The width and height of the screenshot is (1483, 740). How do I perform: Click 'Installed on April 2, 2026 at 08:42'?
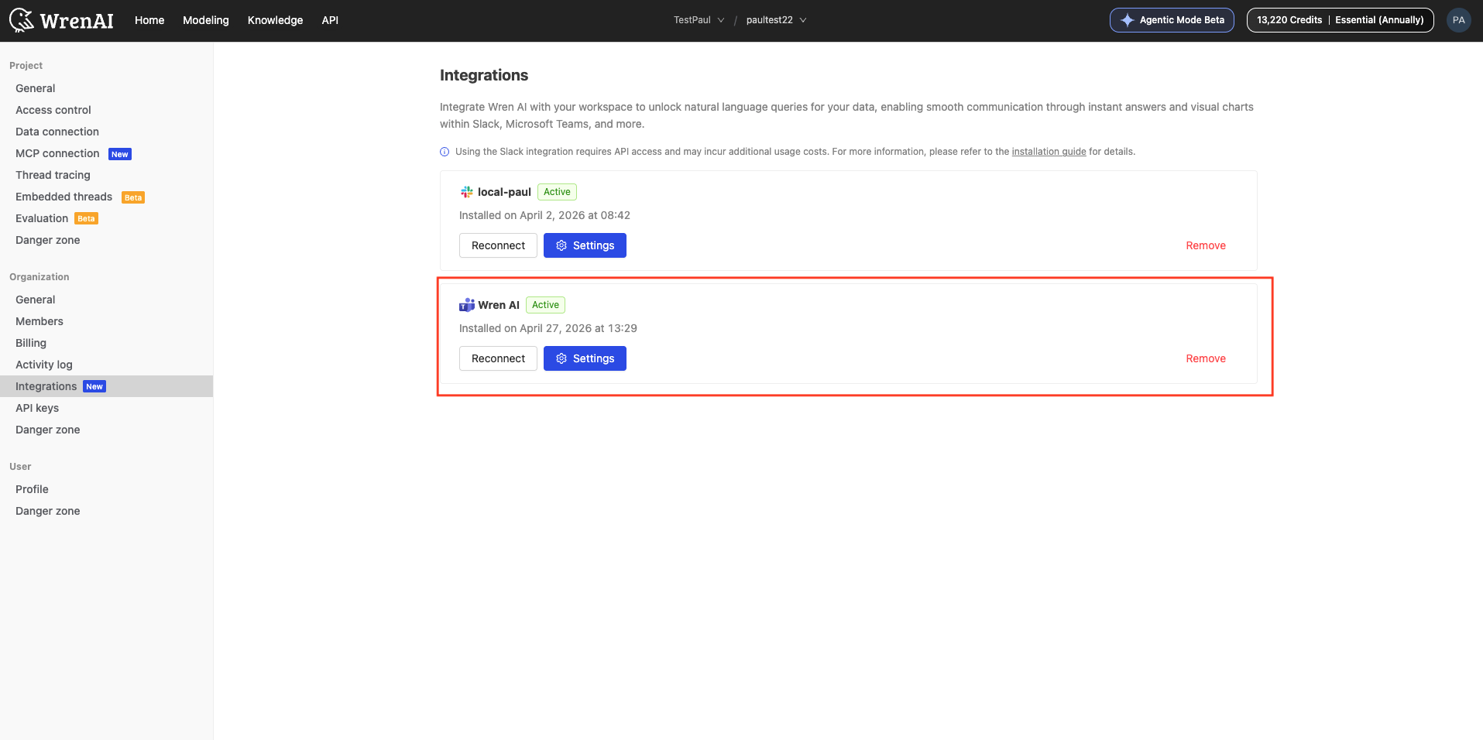(544, 215)
